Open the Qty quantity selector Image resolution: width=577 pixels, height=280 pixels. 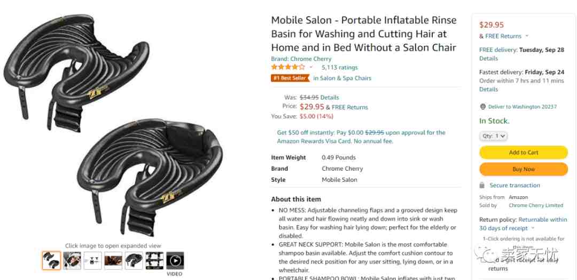click(x=493, y=136)
